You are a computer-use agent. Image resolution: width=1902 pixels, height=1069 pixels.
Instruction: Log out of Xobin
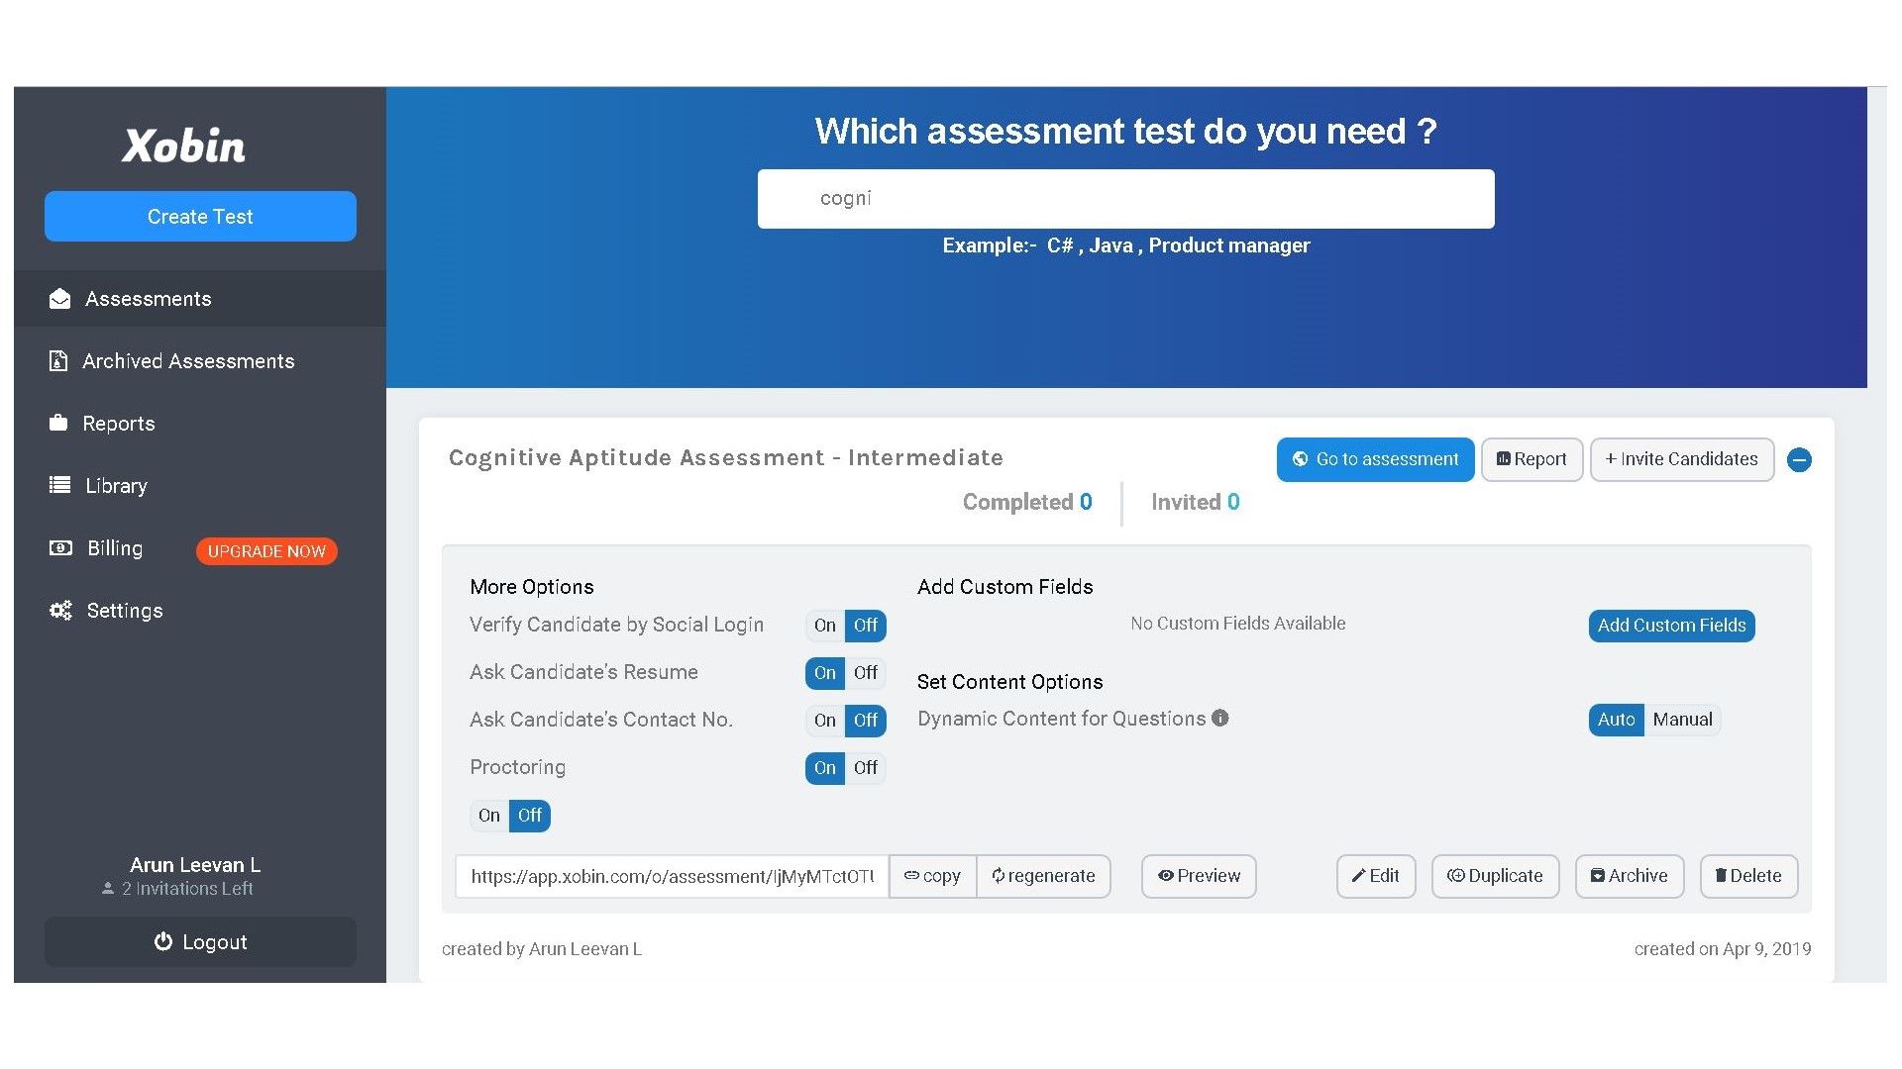(x=199, y=941)
